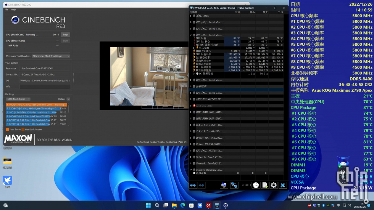The width and height of the screenshot is (374, 210).
Task: Click HWiNFO expand layout arrows icon
Action: pyautogui.click(x=193, y=185)
